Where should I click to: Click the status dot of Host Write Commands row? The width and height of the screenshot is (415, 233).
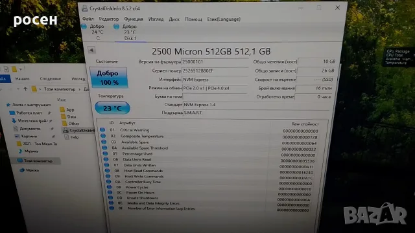tap(108, 176)
